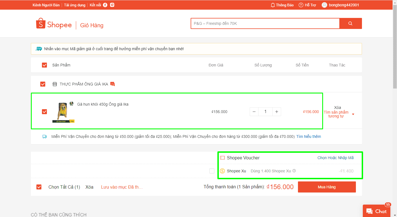
Task: Click the Shopee Xu coin icon
Action: click(222, 171)
